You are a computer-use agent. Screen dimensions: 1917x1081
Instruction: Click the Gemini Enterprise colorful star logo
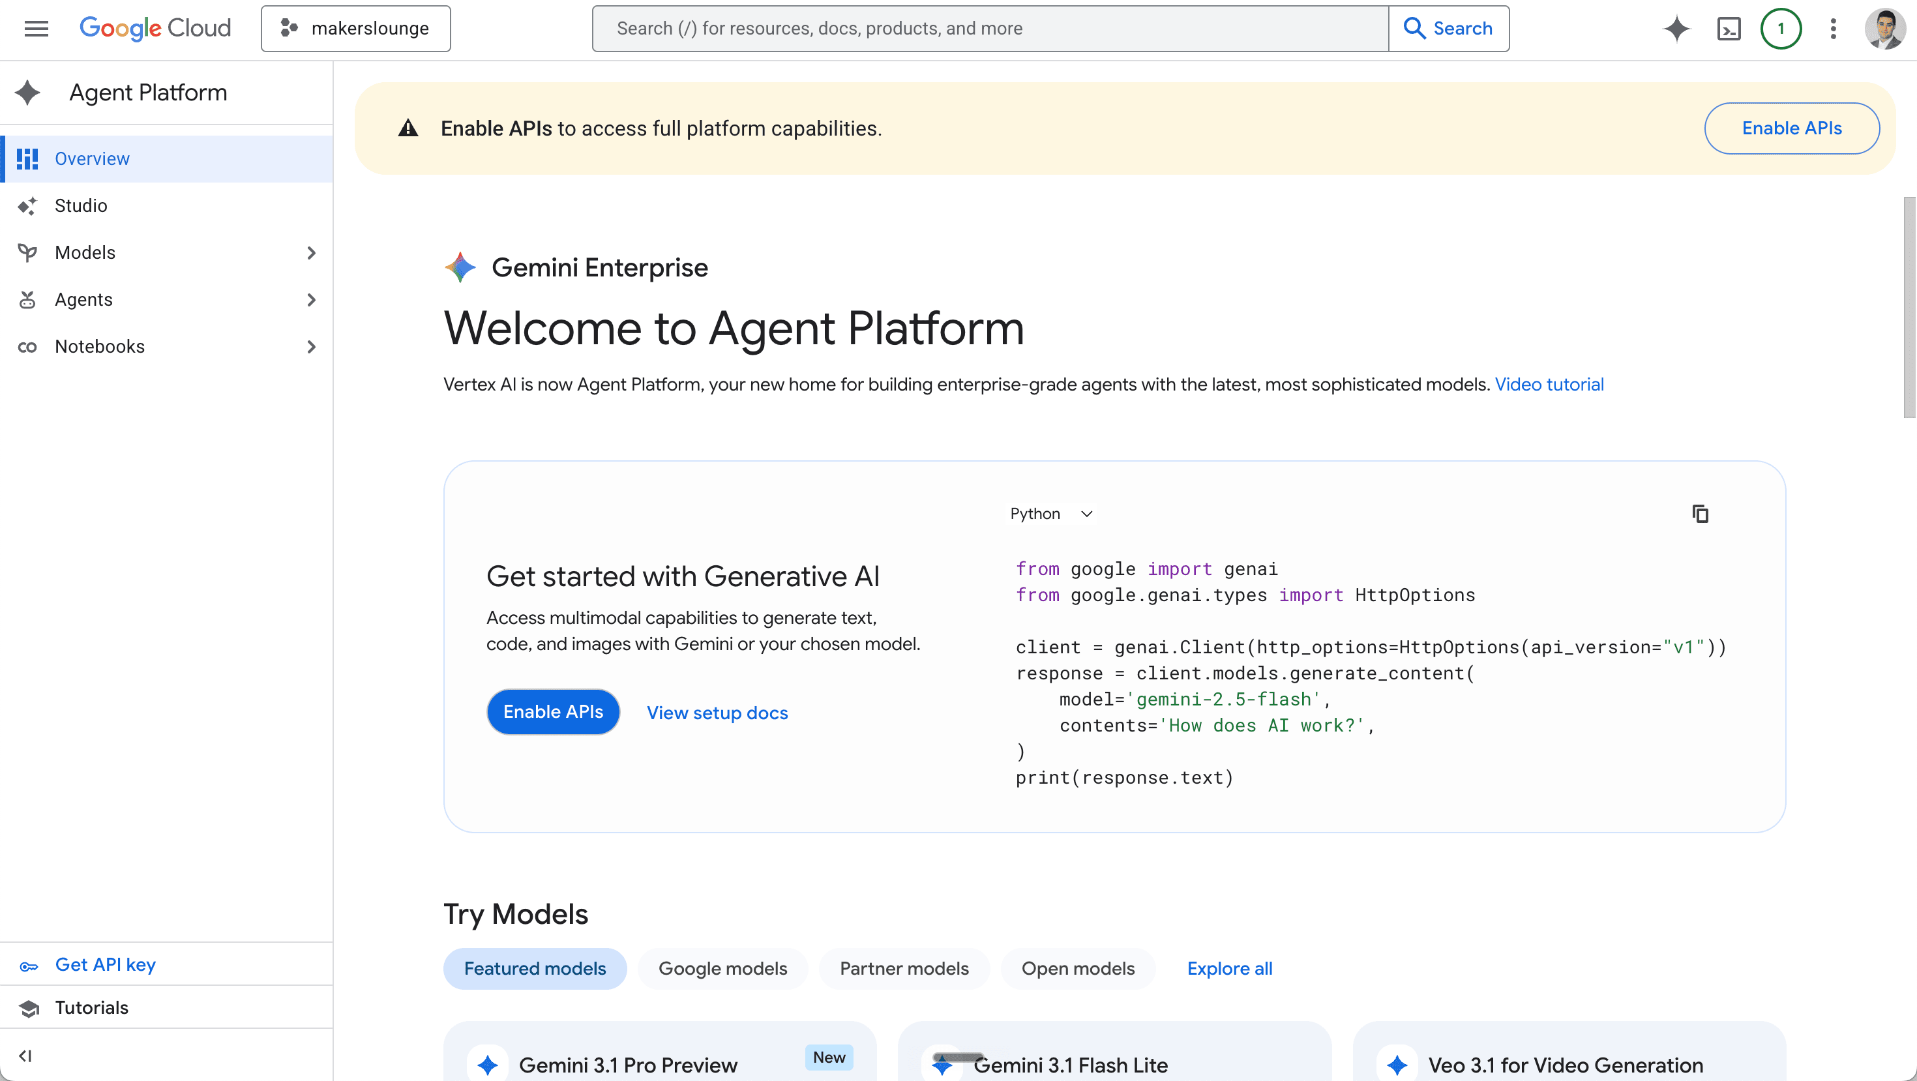[460, 267]
